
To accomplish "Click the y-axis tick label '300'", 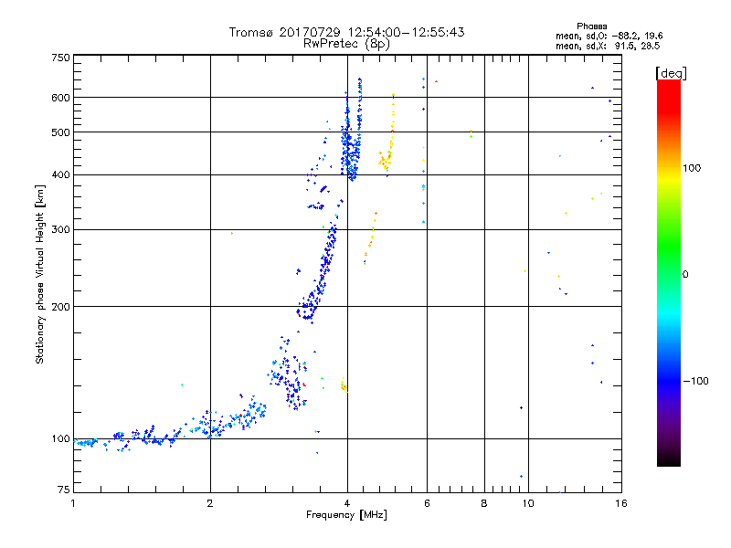I will click(60, 230).
